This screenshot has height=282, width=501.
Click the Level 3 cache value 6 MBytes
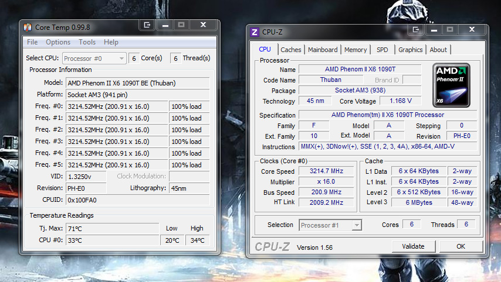tap(418, 202)
